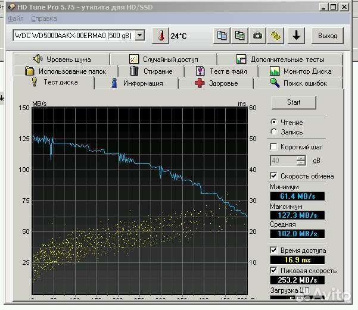
Task: Select the Запись radio button
Action: pos(274,132)
